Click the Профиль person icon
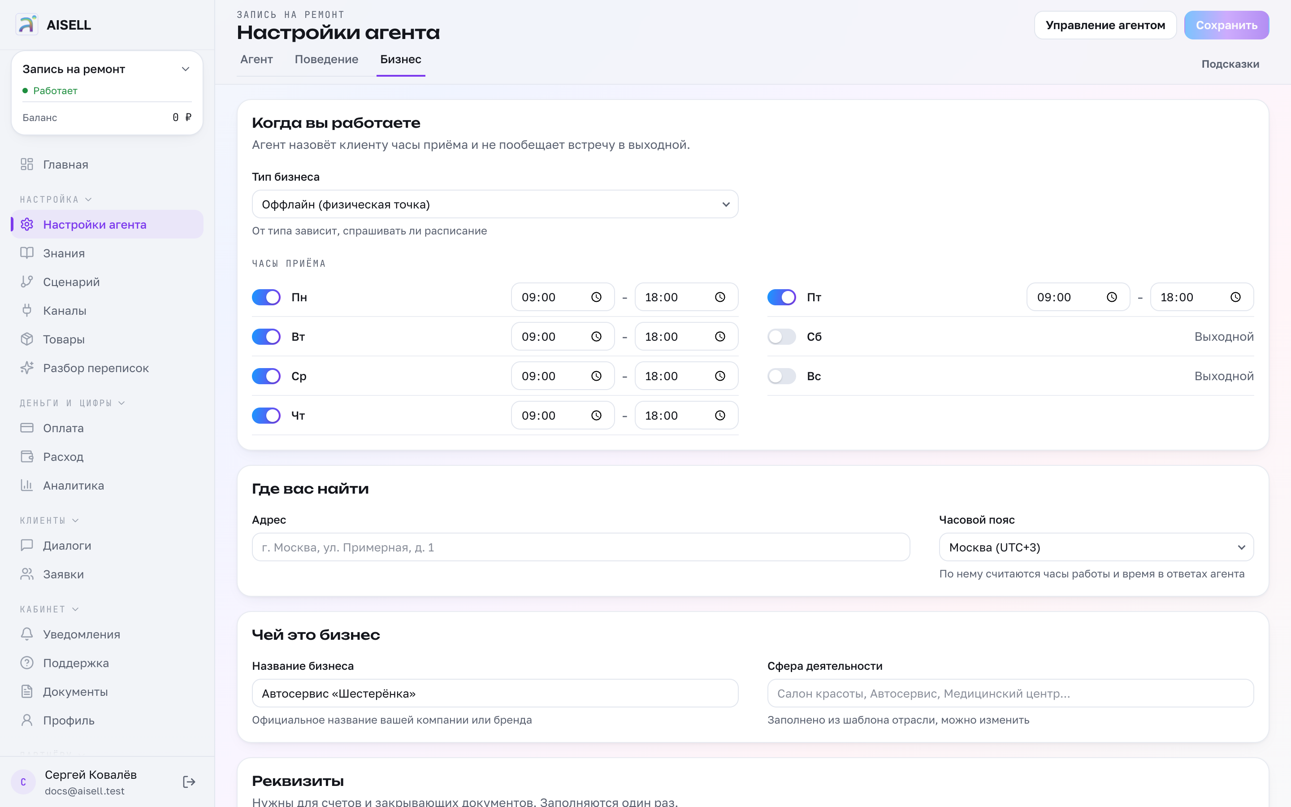1291x807 pixels. pyautogui.click(x=27, y=720)
